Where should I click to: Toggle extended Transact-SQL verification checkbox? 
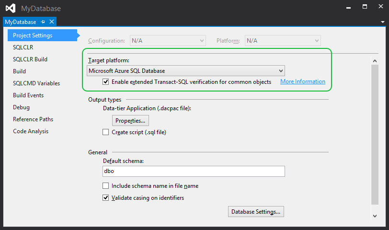106,81
